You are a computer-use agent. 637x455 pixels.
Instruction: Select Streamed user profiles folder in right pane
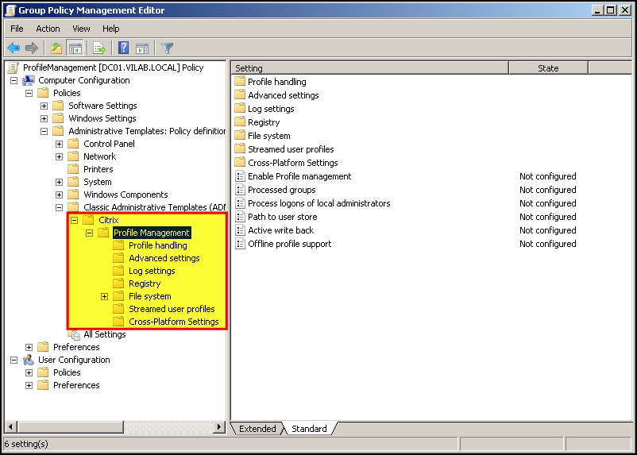point(291,149)
